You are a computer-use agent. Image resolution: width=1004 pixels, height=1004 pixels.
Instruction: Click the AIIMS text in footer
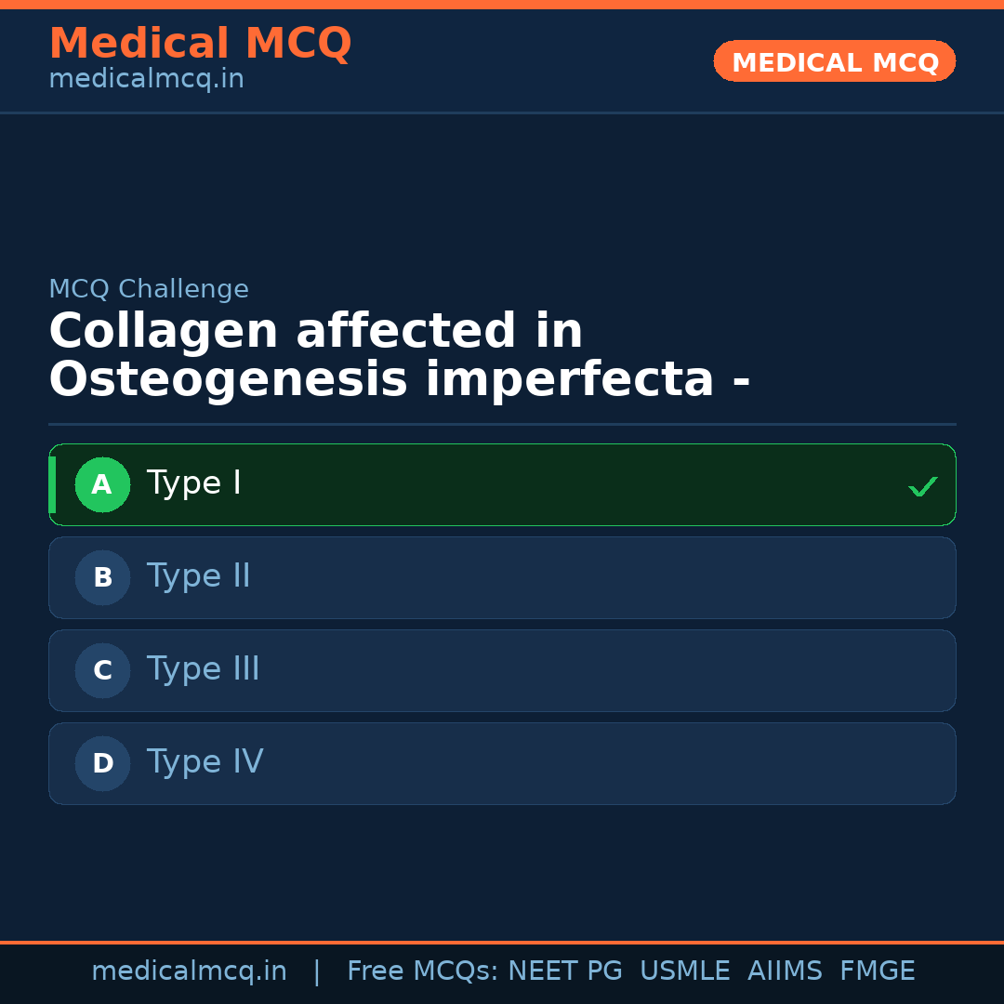pos(785,971)
